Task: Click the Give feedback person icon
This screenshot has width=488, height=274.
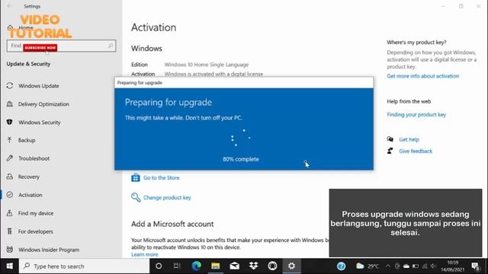Action: 390,151
